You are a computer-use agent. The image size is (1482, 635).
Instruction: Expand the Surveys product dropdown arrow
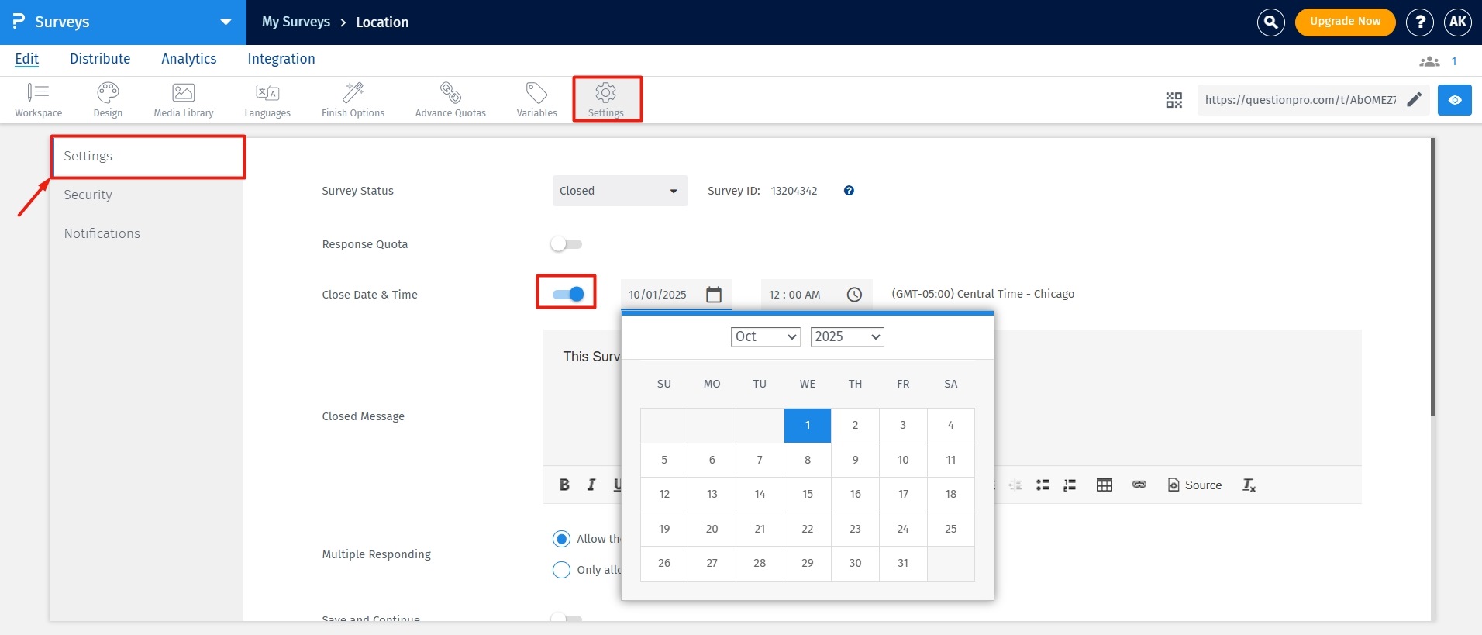click(226, 22)
